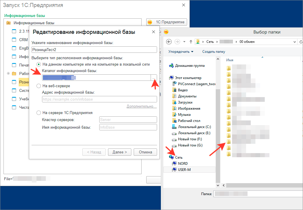Image resolution: width=303 pixels, height=210 pixels.
Task: Select 'Новый том (F:)'
Action: (187, 139)
